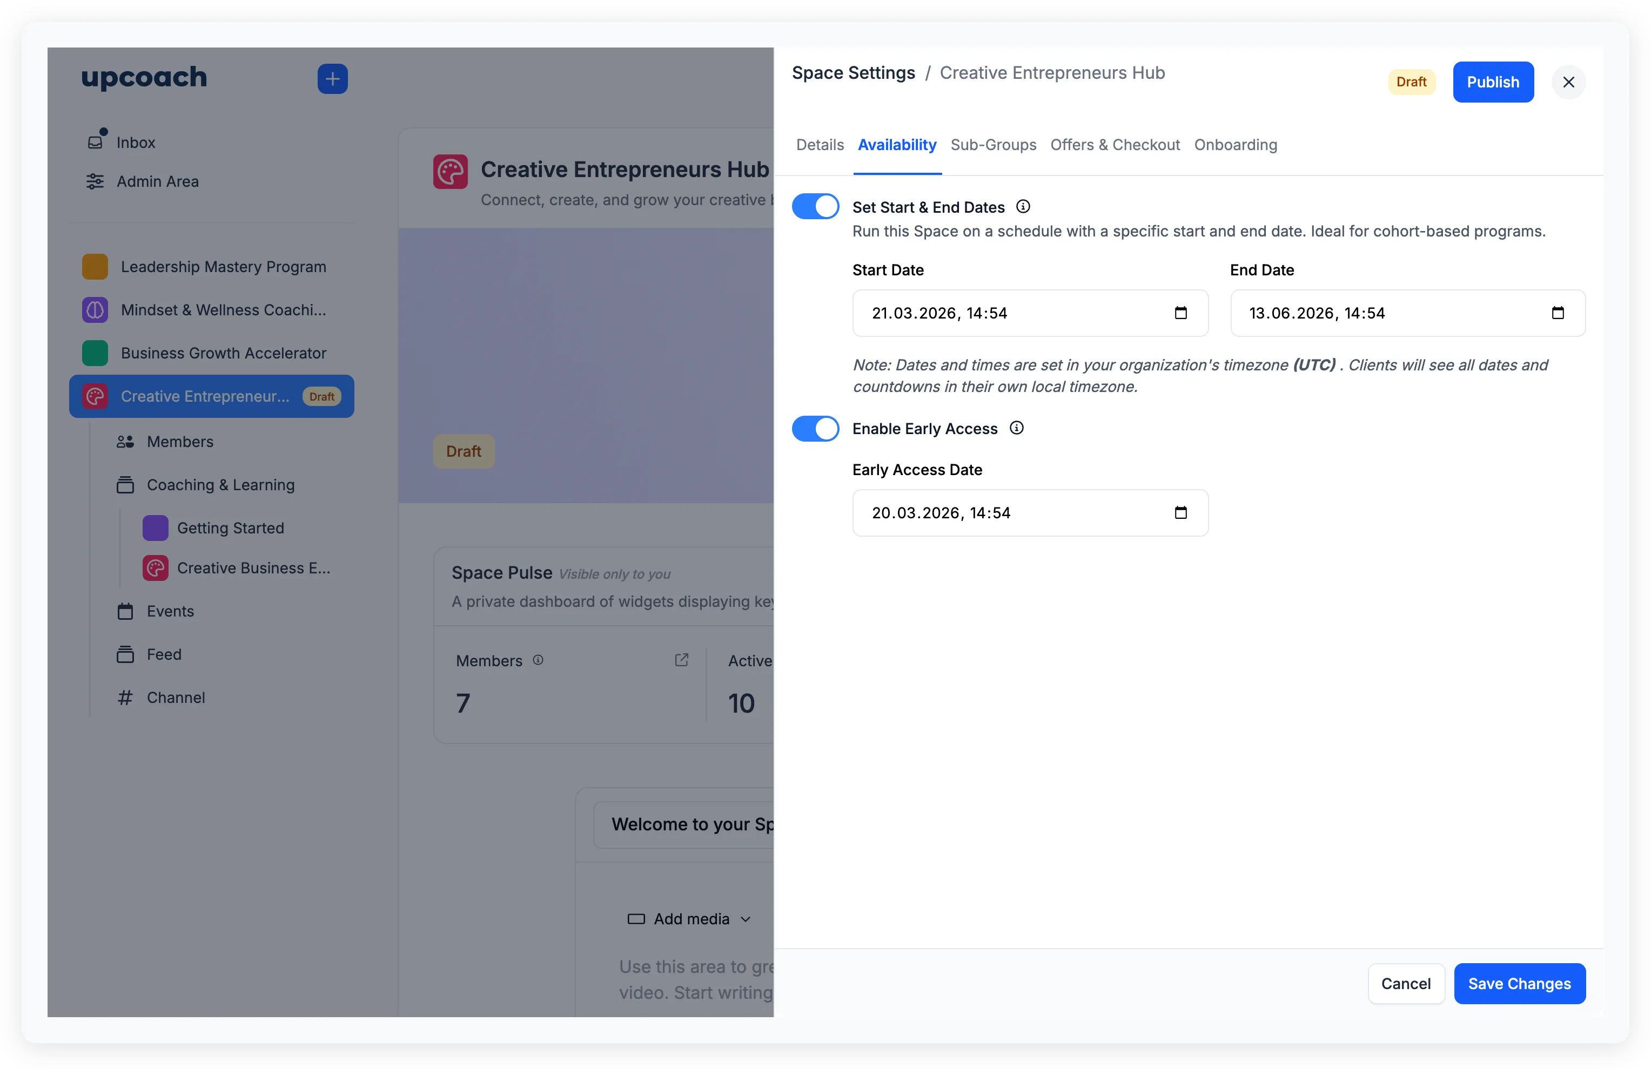Screen dimensions: 1651x1069
Task: Open the Channel with the hash icon
Action: coord(176,698)
